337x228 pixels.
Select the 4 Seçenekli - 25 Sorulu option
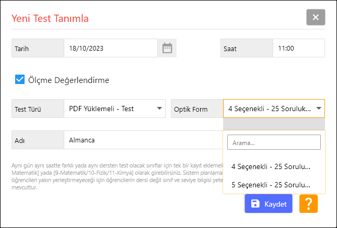point(271,166)
